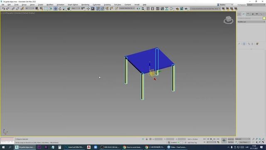Open the Customize menu
This screenshot has width=266, height=150.
point(96,5)
